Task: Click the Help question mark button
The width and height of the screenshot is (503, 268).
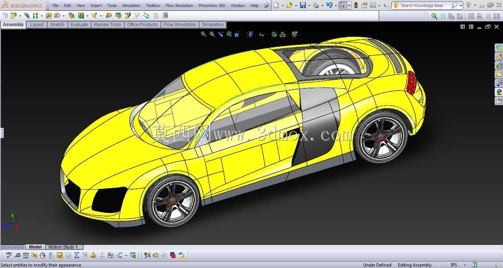Action: coord(468,5)
